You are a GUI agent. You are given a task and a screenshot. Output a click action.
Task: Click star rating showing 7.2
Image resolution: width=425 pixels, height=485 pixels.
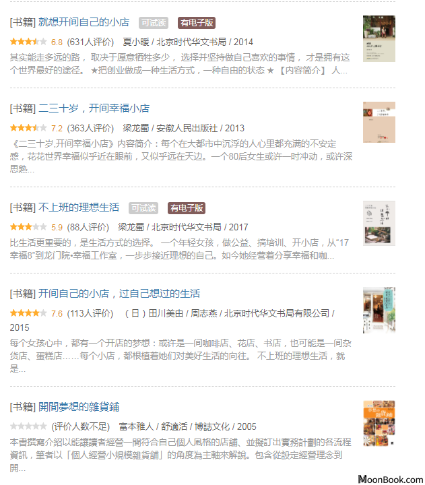[x=28, y=128]
